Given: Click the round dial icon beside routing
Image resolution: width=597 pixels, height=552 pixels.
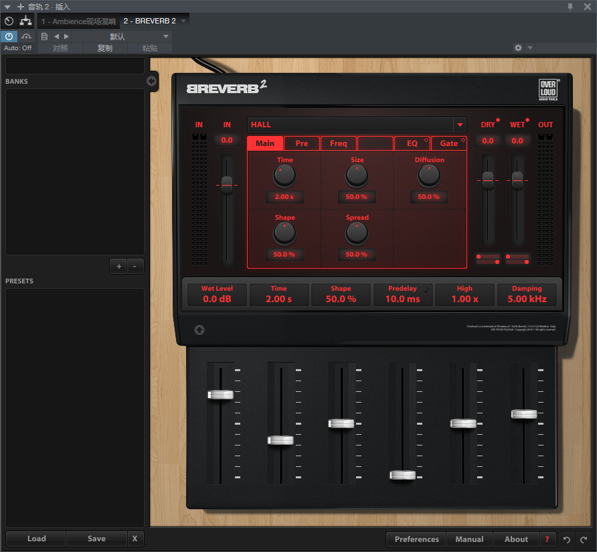Looking at the screenshot, I should tap(9, 21).
